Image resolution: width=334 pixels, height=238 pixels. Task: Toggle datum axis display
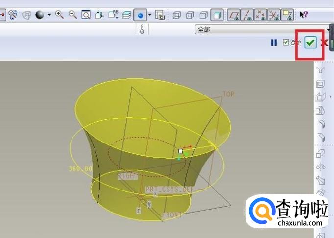248,15
